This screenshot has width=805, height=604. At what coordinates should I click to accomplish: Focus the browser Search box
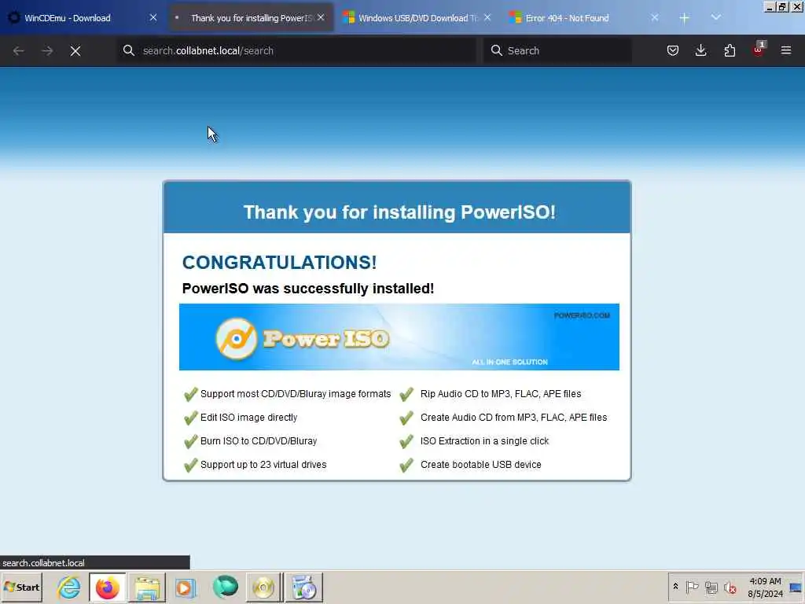557,50
